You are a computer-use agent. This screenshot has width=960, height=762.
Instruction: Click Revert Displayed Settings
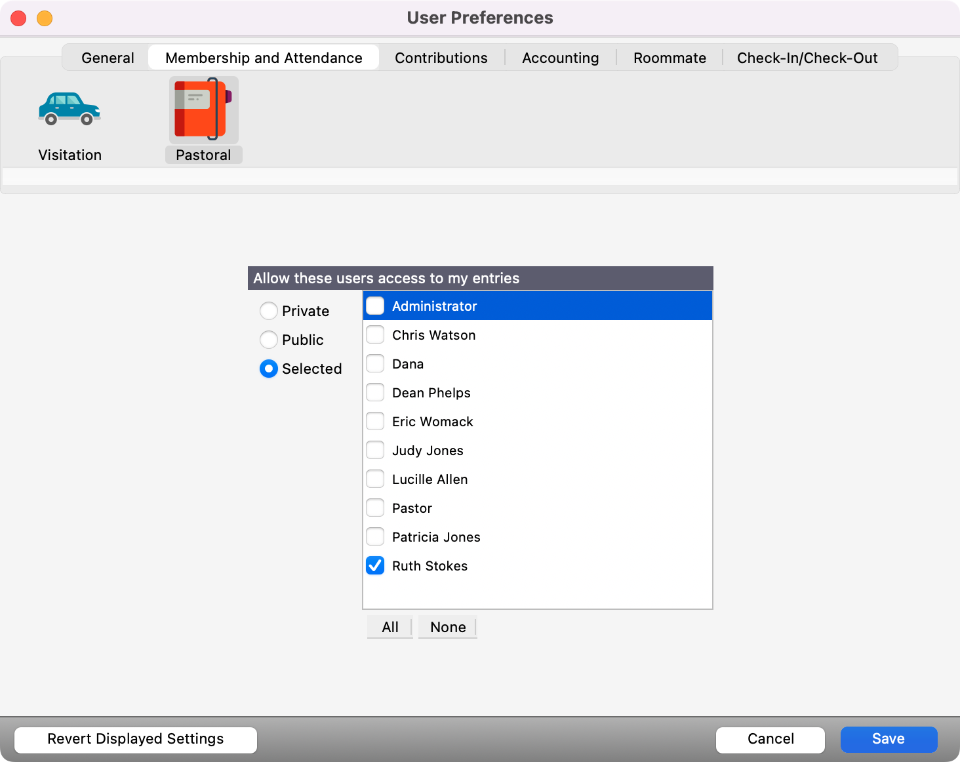coord(135,739)
